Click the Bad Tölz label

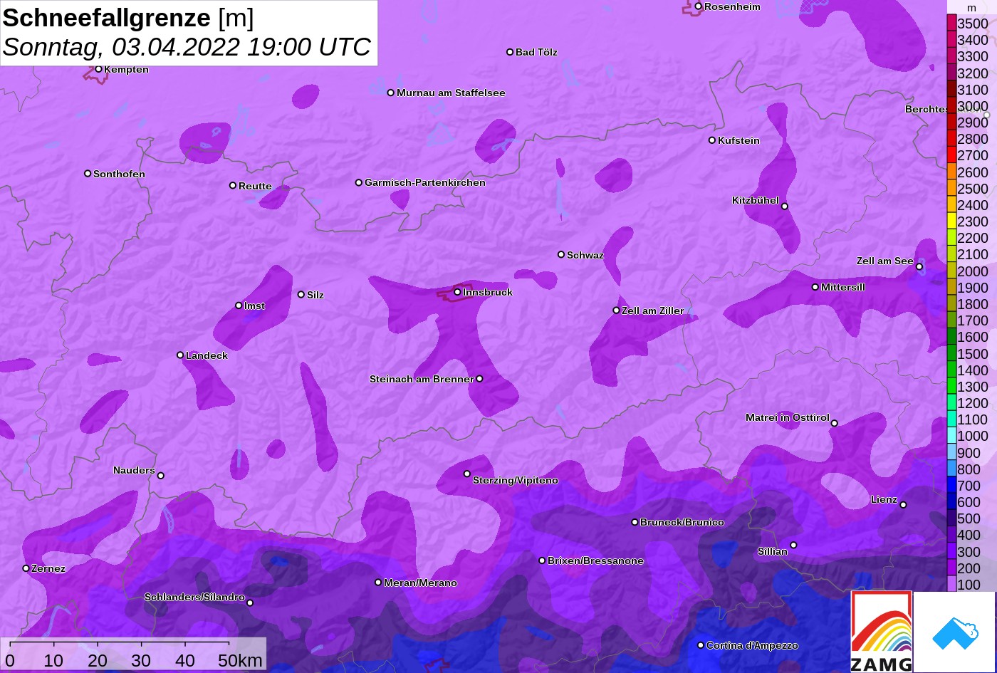coord(536,52)
